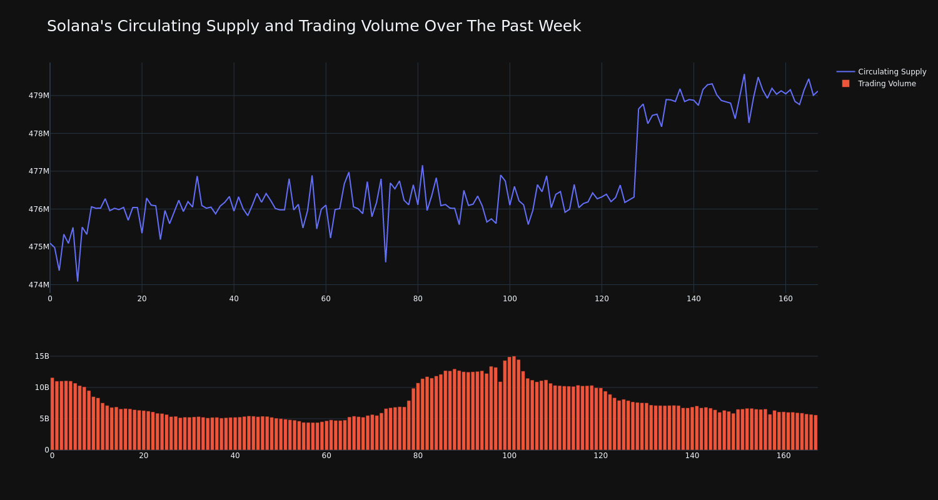This screenshot has height=500, width=938.
Task: Click the 476M y-axis label
Action: point(39,209)
